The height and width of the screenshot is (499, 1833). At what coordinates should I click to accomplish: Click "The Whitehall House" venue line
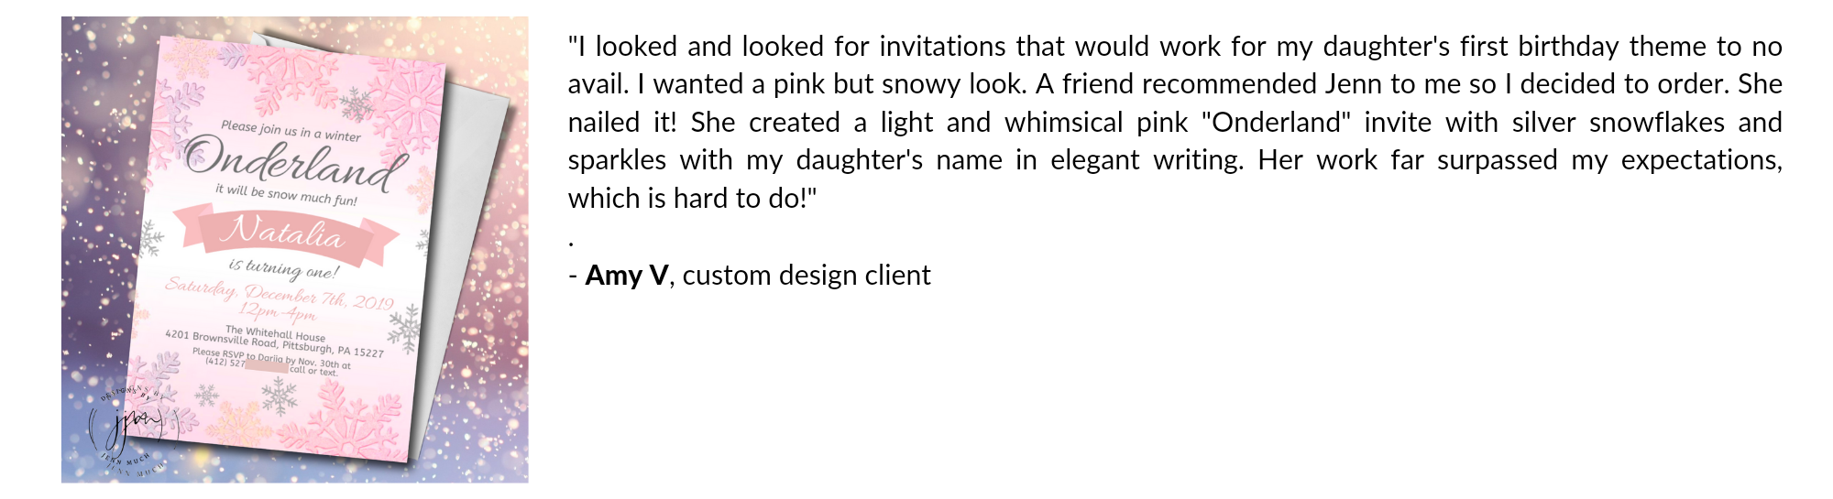tap(275, 333)
